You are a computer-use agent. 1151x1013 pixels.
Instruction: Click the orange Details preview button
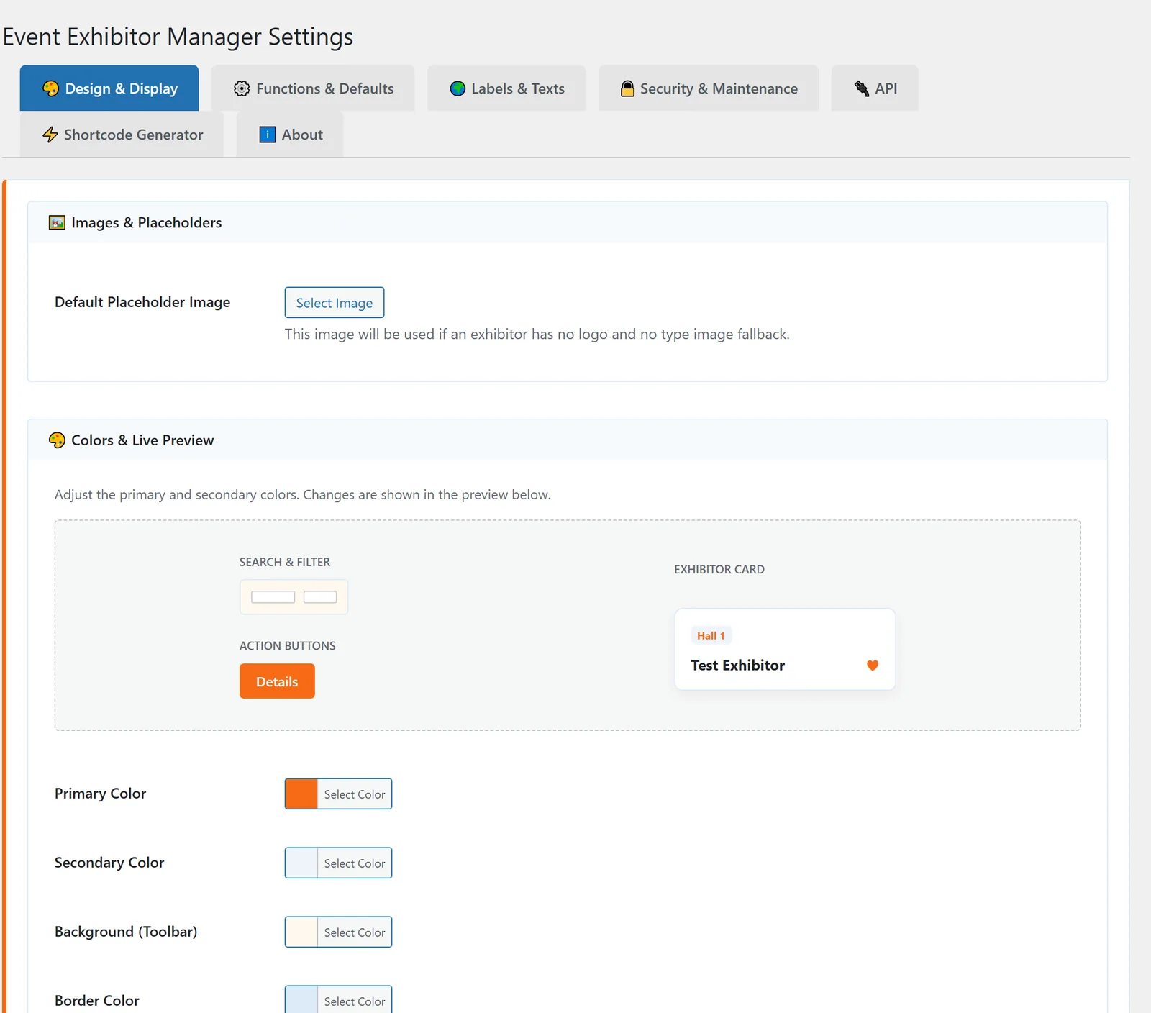277,681
